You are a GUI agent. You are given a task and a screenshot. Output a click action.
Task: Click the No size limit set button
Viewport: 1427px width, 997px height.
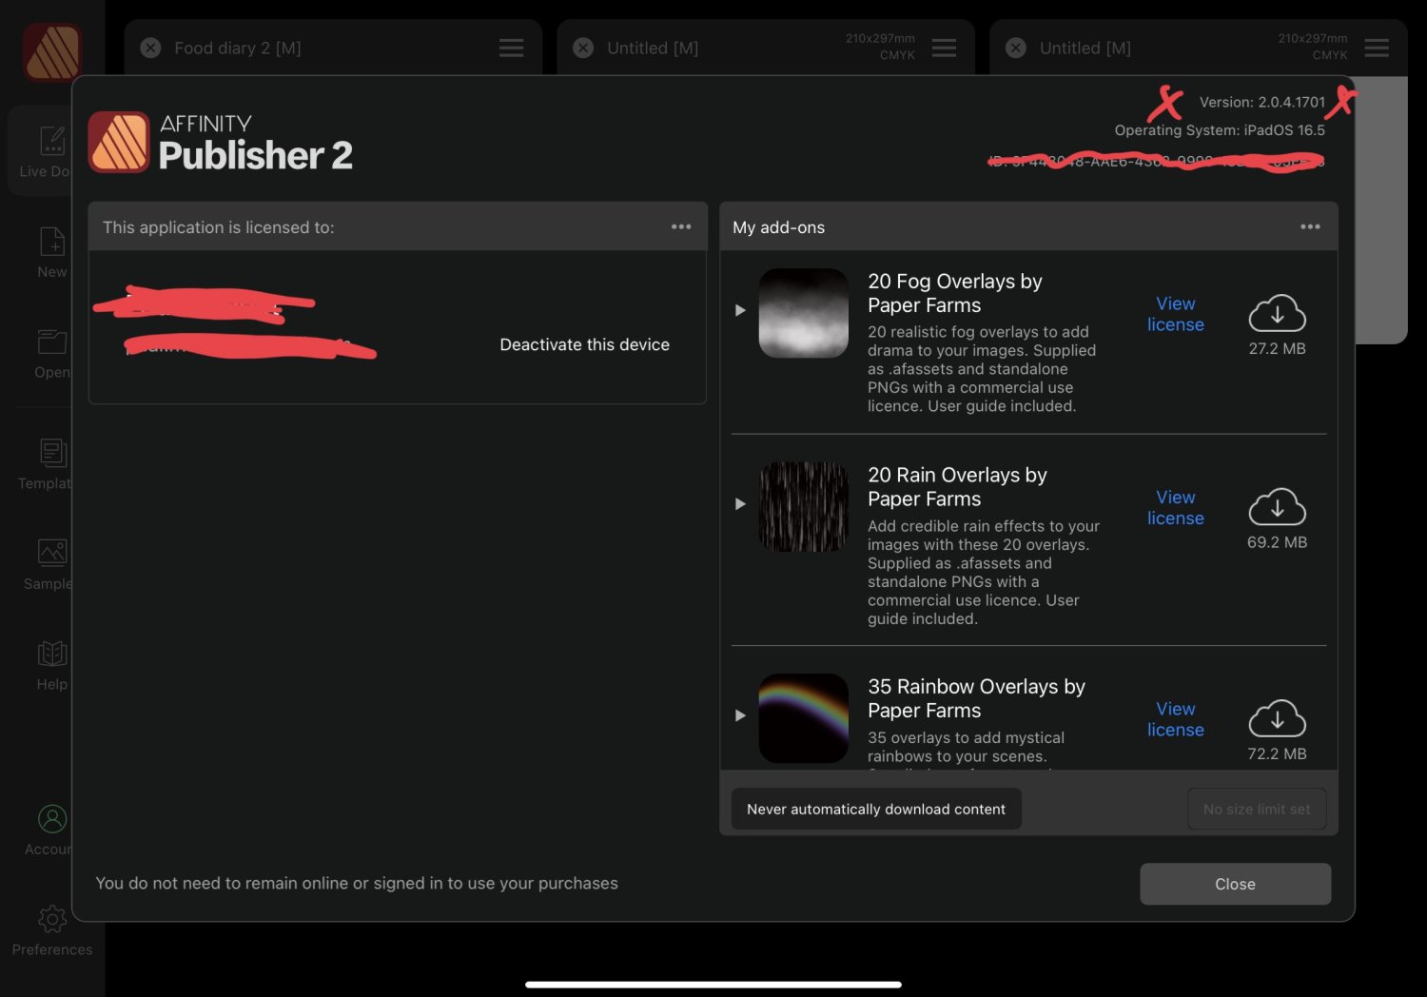pos(1257,809)
